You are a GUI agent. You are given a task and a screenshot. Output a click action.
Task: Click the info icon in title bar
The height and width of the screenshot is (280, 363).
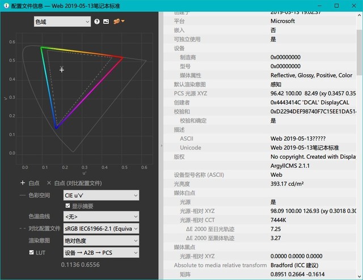click(x=5, y=6)
